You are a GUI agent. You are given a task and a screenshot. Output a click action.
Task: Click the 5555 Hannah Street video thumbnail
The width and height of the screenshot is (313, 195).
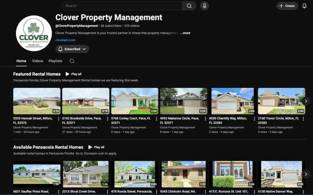[37, 101]
